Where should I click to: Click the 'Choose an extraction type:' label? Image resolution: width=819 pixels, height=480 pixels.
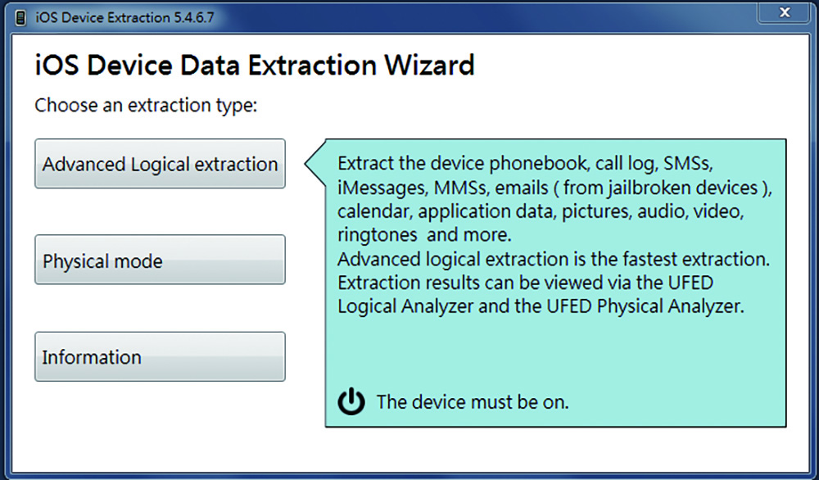pos(146,106)
